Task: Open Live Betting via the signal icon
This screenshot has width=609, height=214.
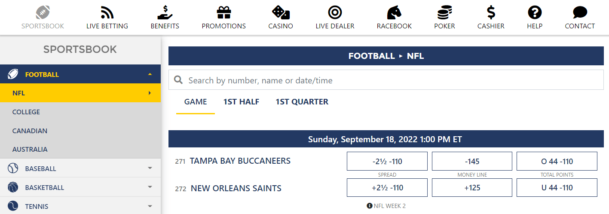Action: tap(107, 12)
